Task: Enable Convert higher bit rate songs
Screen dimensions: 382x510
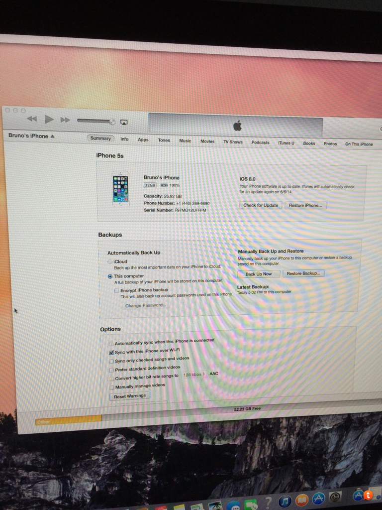Action: 111,379
